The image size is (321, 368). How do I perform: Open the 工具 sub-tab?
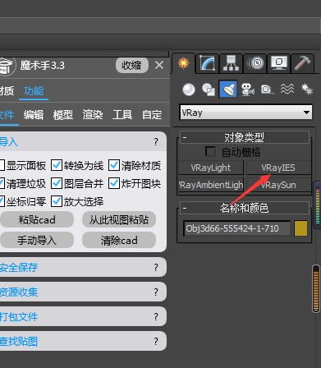tap(122, 115)
